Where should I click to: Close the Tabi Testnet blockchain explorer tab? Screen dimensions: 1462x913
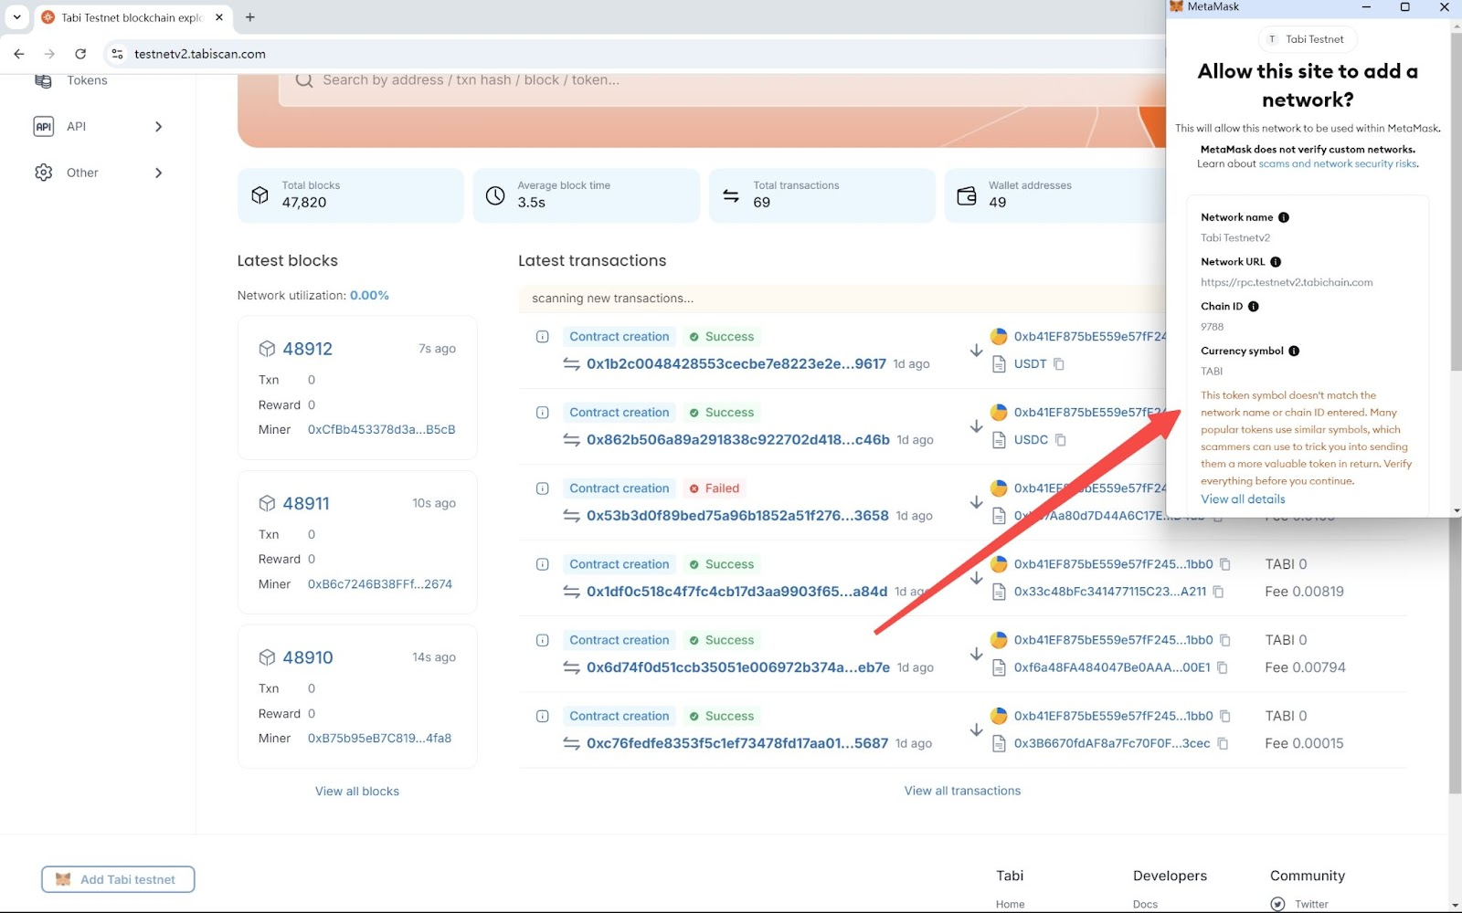[219, 17]
